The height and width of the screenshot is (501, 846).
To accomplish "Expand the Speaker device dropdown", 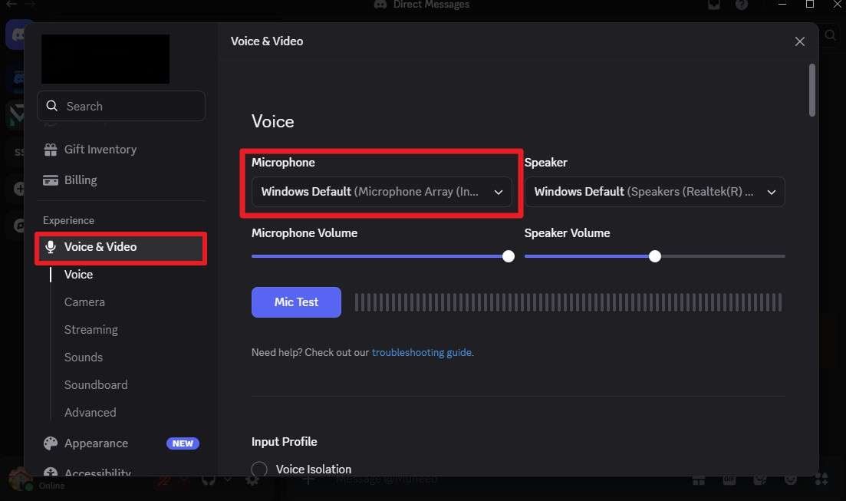I will click(x=654, y=192).
